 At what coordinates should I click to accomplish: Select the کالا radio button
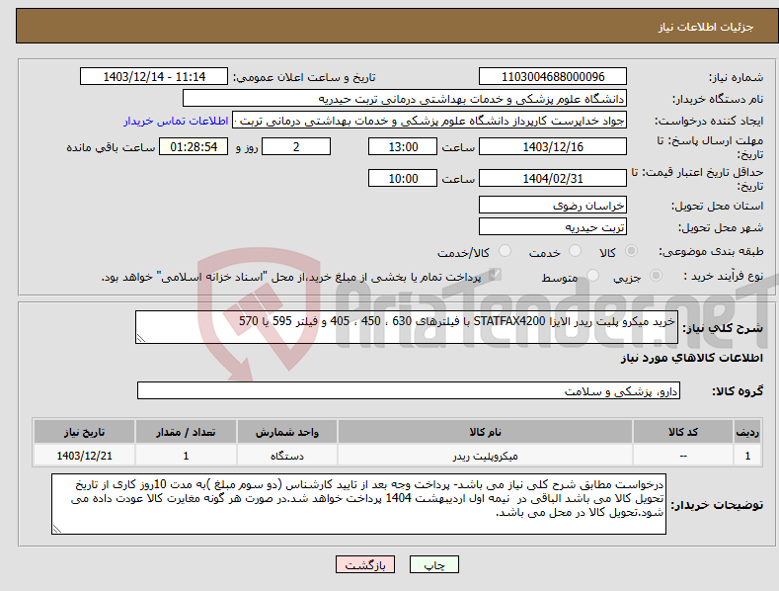(x=631, y=251)
